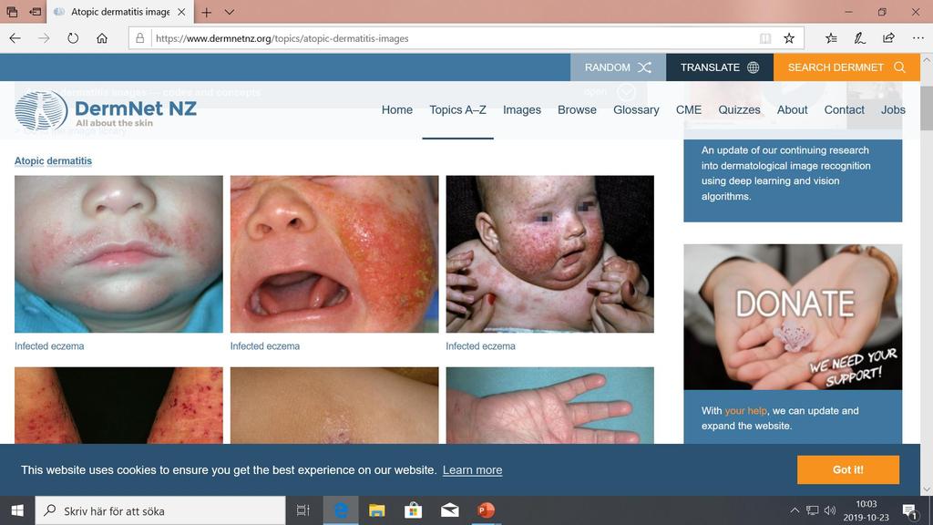The width and height of the screenshot is (933, 525).
Task: Click the TRANSLATE button
Action: click(720, 67)
